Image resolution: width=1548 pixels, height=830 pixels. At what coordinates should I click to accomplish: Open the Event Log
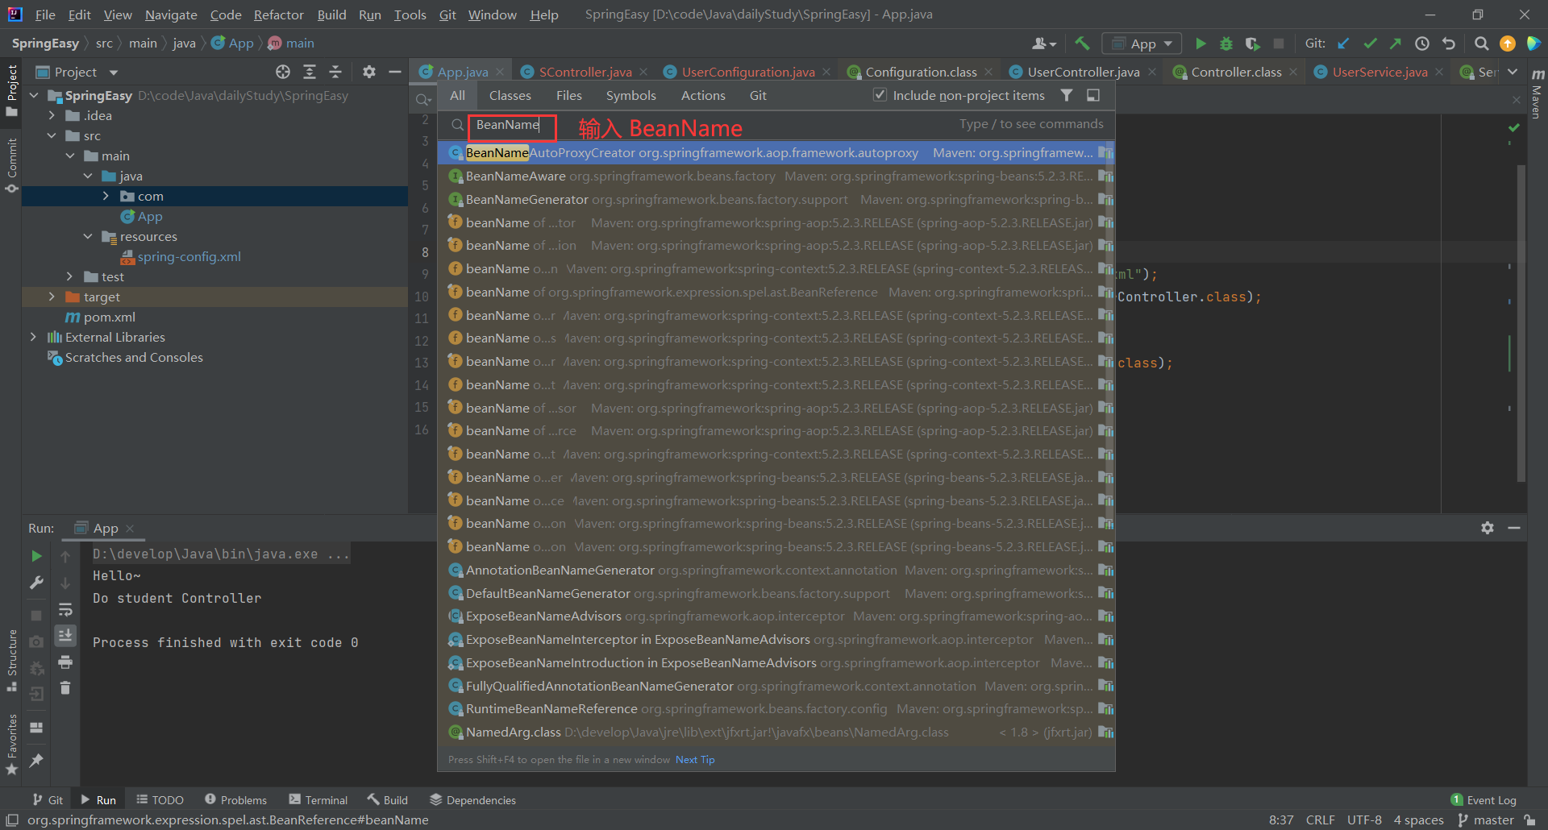[x=1483, y=800]
